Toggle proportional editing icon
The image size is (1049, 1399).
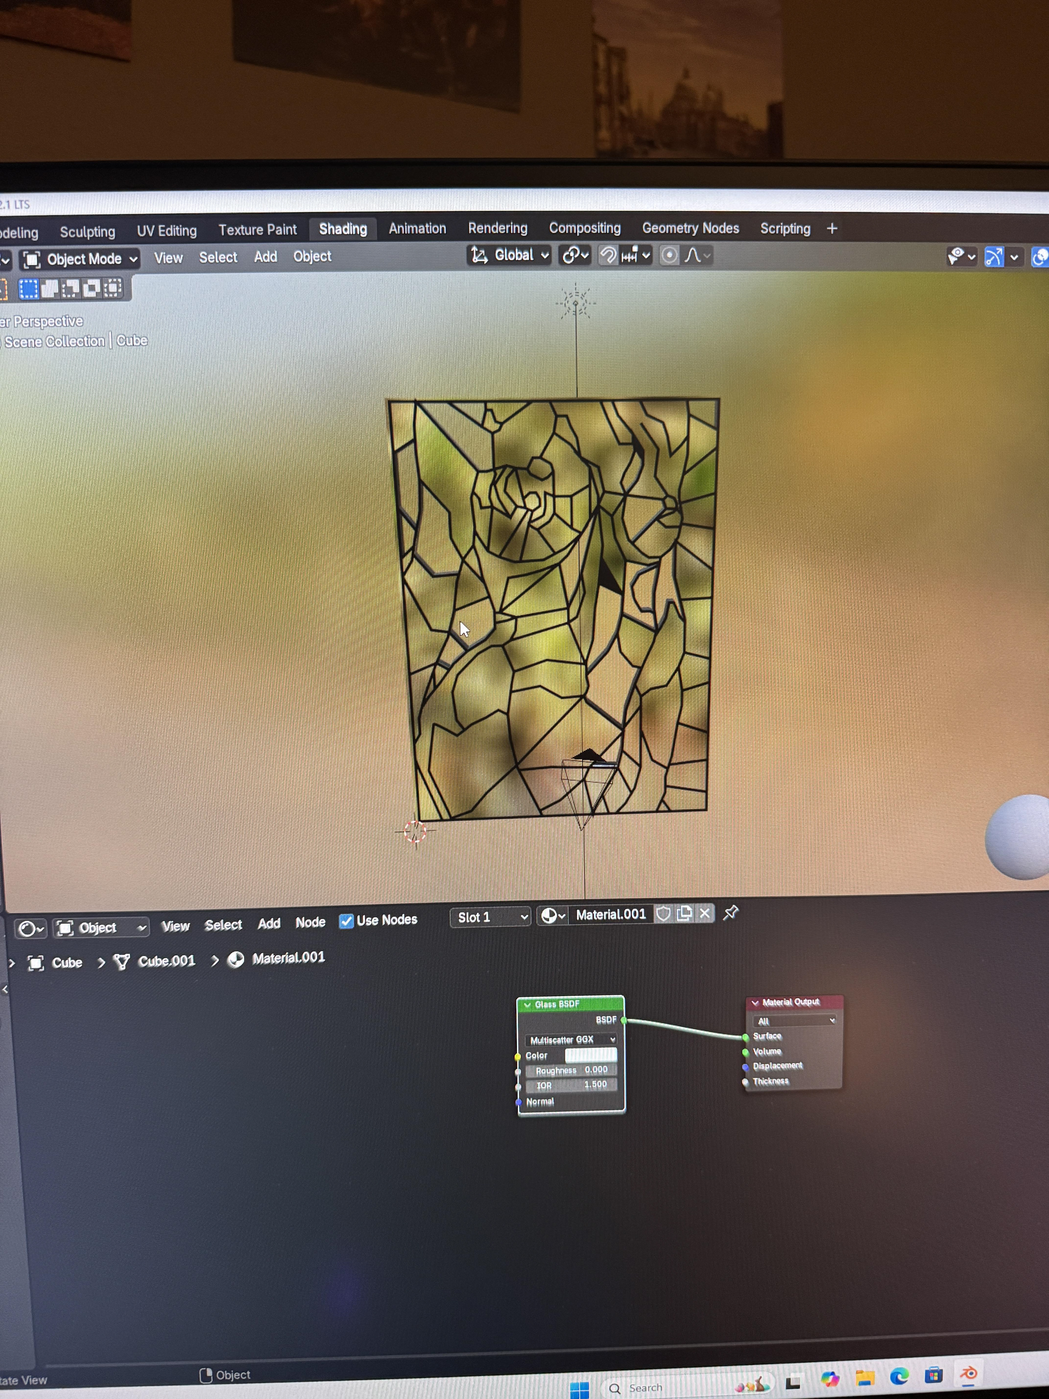click(669, 255)
